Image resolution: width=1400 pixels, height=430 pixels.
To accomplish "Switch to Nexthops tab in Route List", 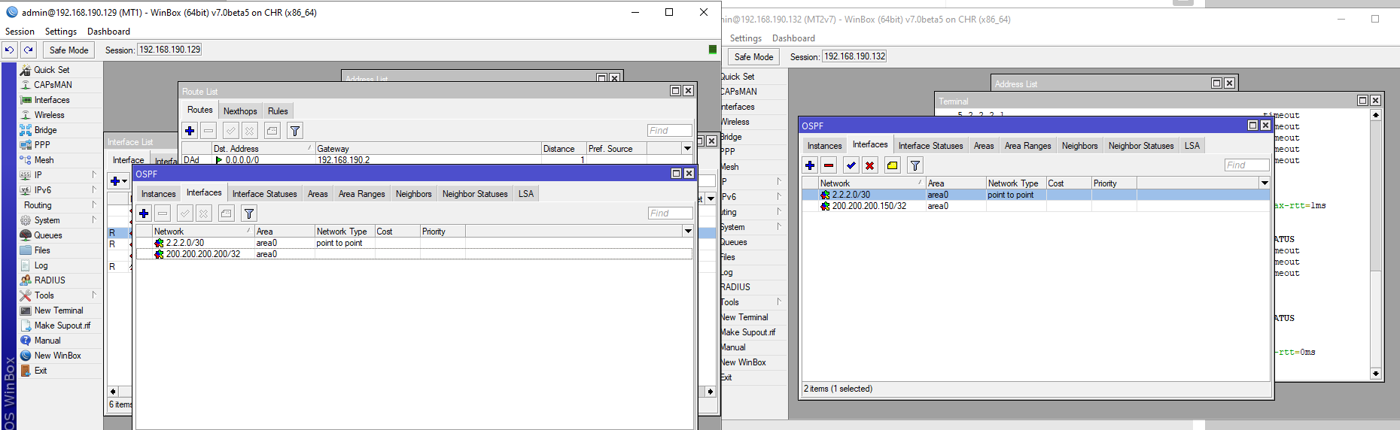I will 240,111.
